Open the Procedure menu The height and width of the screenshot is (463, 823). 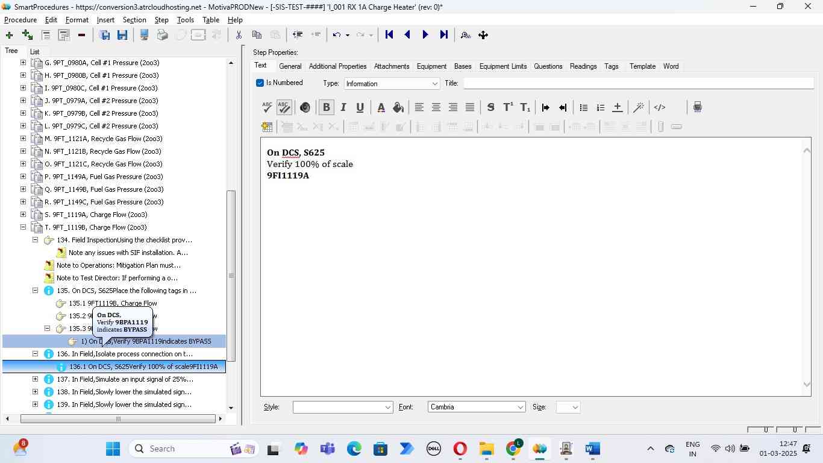pyautogui.click(x=20, y=20)
